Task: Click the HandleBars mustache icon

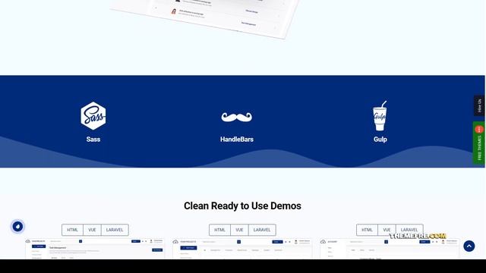Action: (237, 117)
